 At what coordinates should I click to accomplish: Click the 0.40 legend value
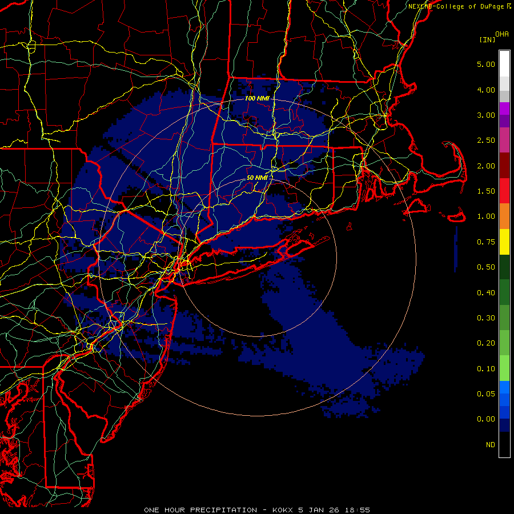click(x=486, y=293)
